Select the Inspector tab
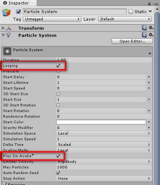The image size is (160, 185). [x=18, y=3]
